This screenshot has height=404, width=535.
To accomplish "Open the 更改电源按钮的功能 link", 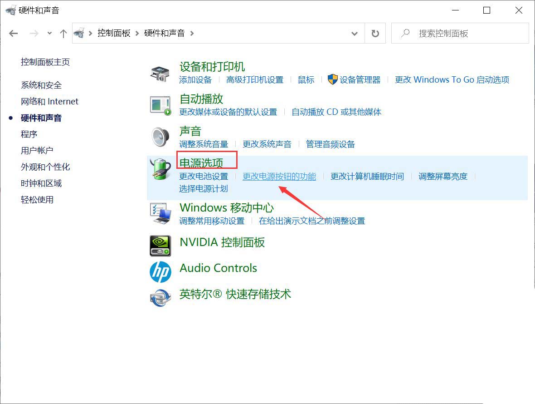I will (279, 177).
